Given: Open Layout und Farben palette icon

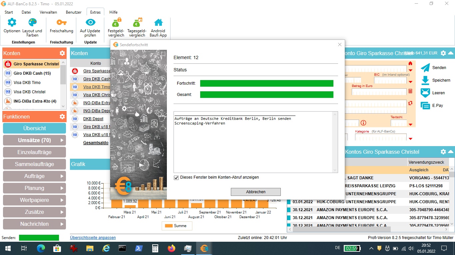Looking at the screenshot, I should coord(32,23).
